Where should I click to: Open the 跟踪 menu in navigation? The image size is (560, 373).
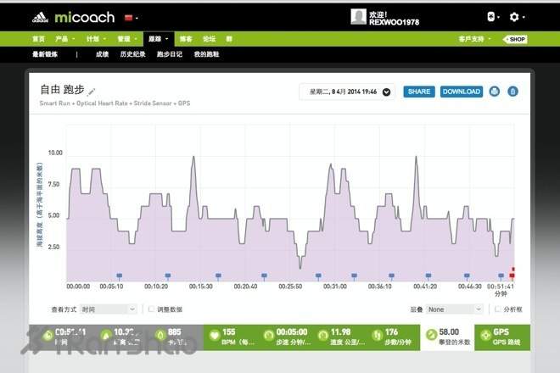[158, 38]
